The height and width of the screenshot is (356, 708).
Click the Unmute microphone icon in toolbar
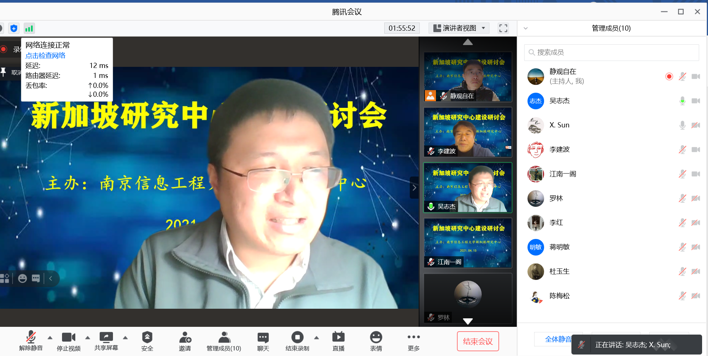(x=31, y=337)
